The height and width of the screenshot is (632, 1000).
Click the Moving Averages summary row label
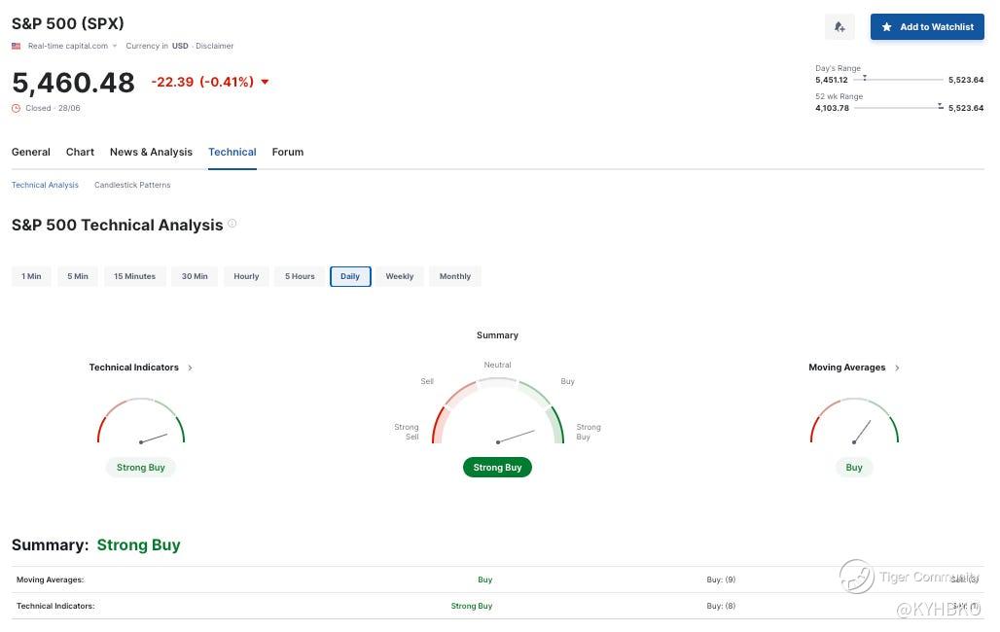[x=50, y=579]
